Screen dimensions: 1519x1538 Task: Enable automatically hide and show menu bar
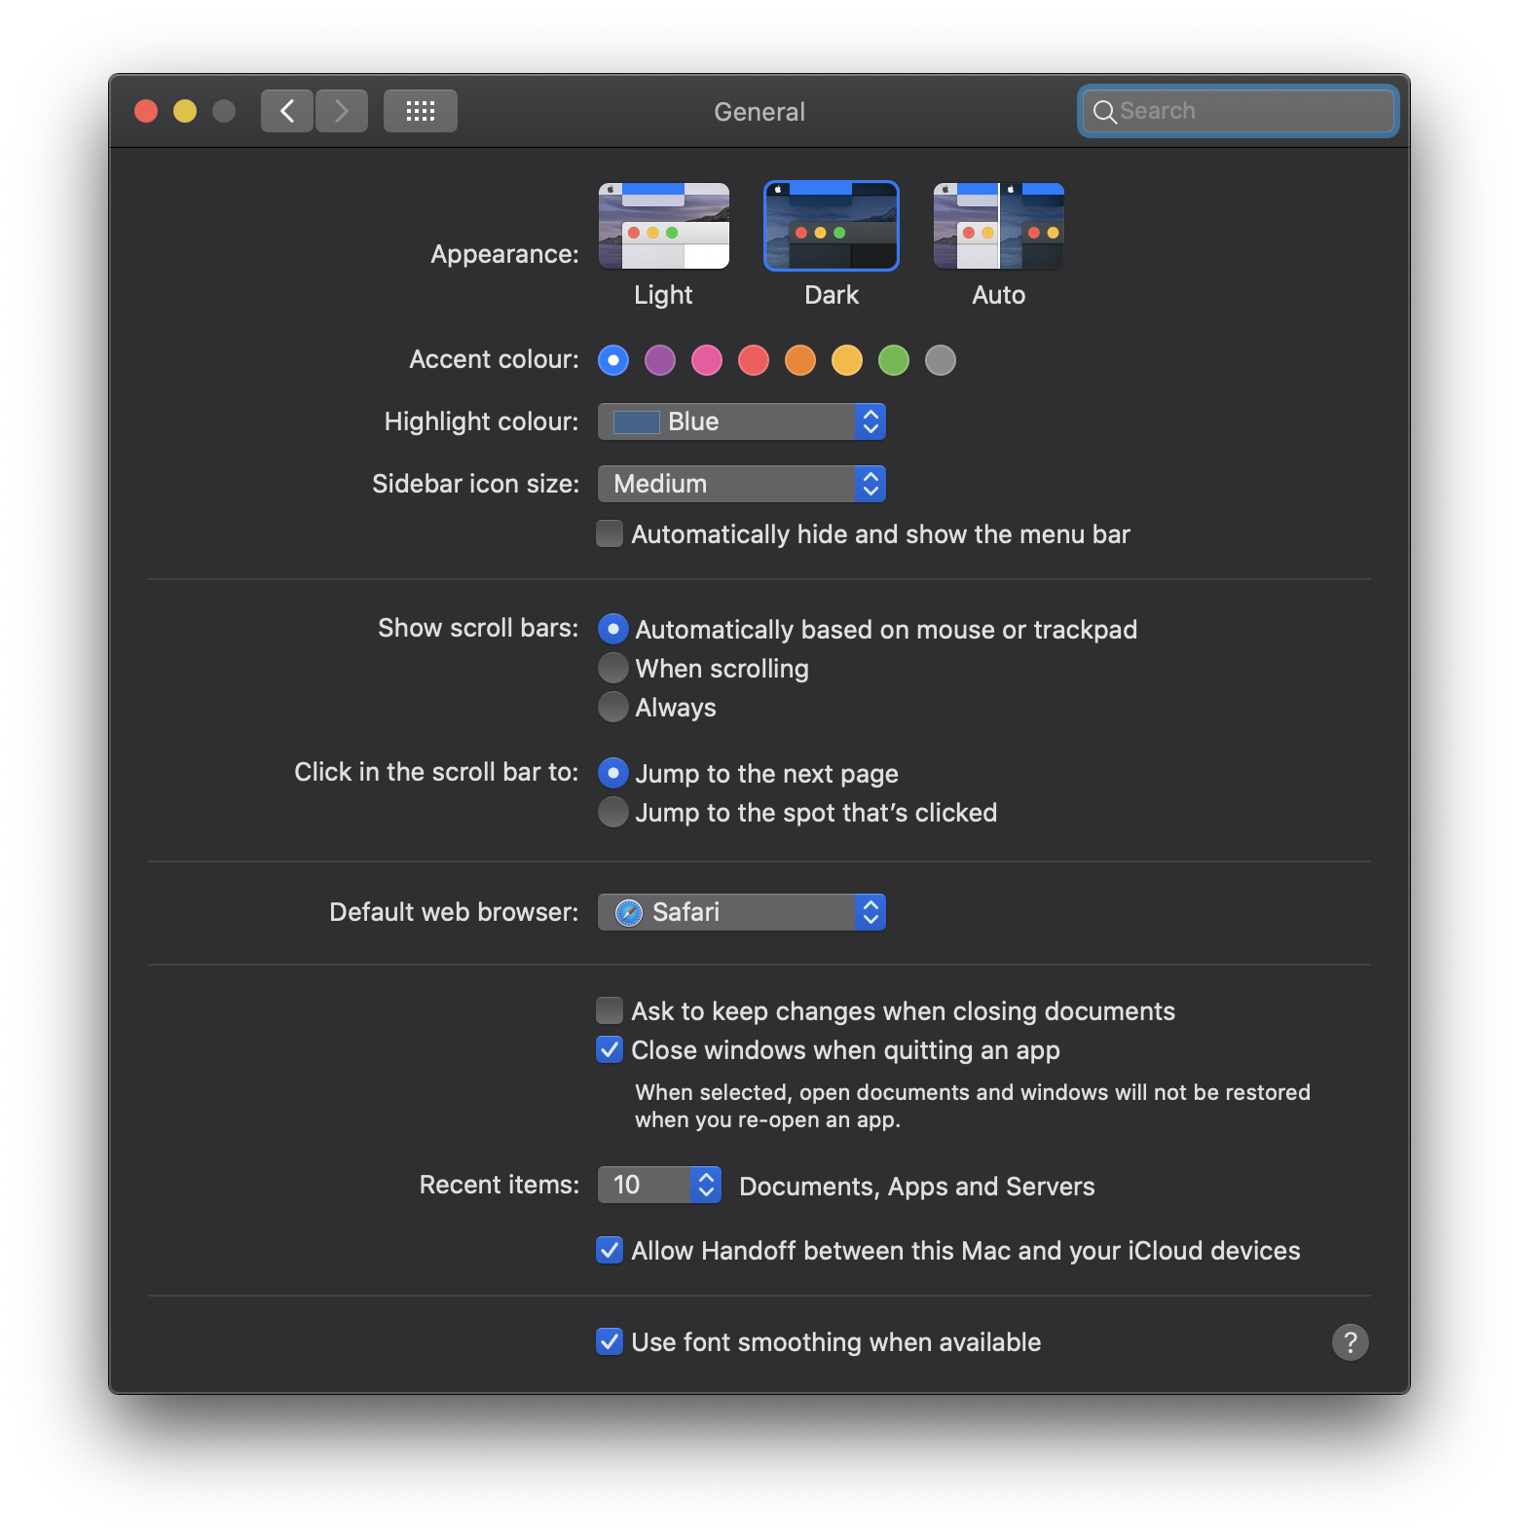pyautogui.click(x=610, y=533)
